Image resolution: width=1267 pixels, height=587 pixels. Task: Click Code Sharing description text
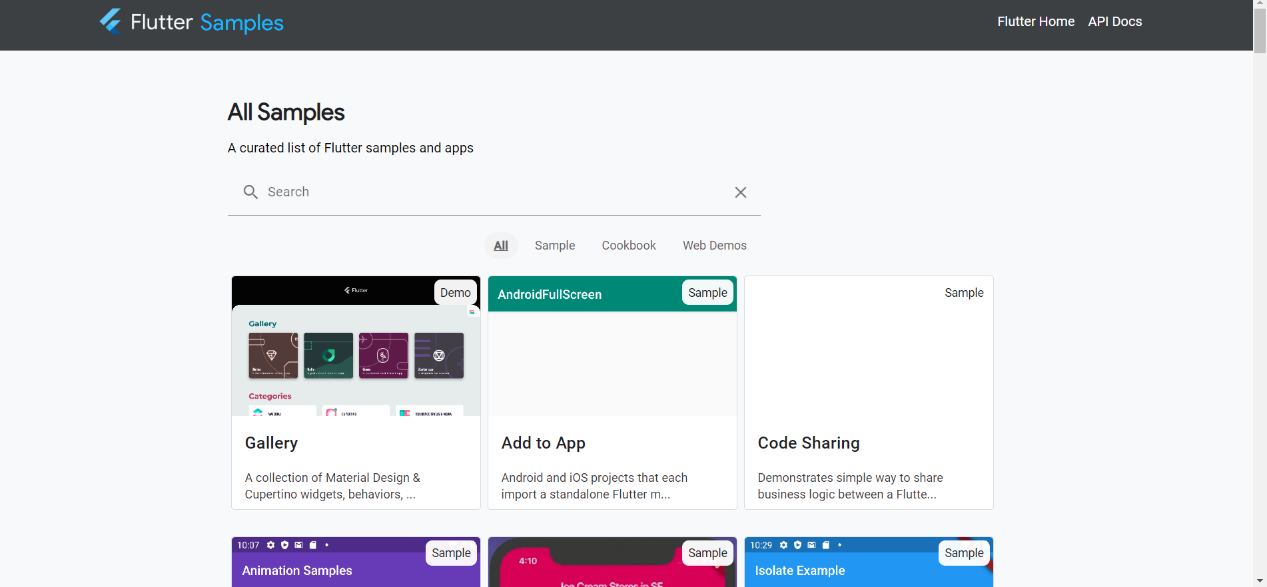point(850,486)
